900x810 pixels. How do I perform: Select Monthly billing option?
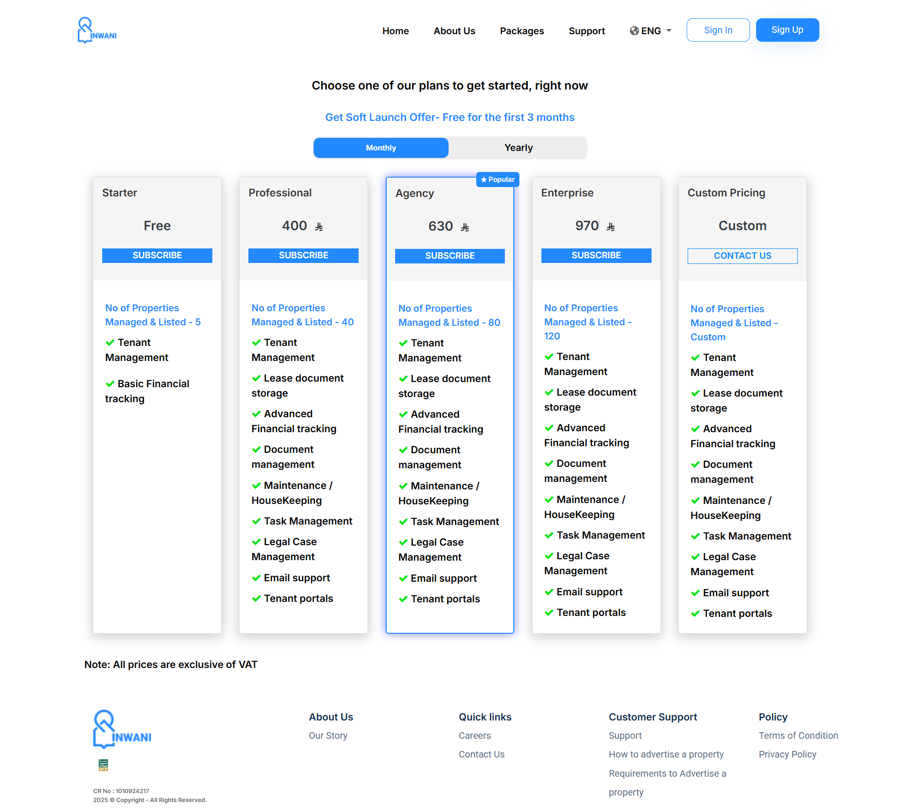coord(381,148)
